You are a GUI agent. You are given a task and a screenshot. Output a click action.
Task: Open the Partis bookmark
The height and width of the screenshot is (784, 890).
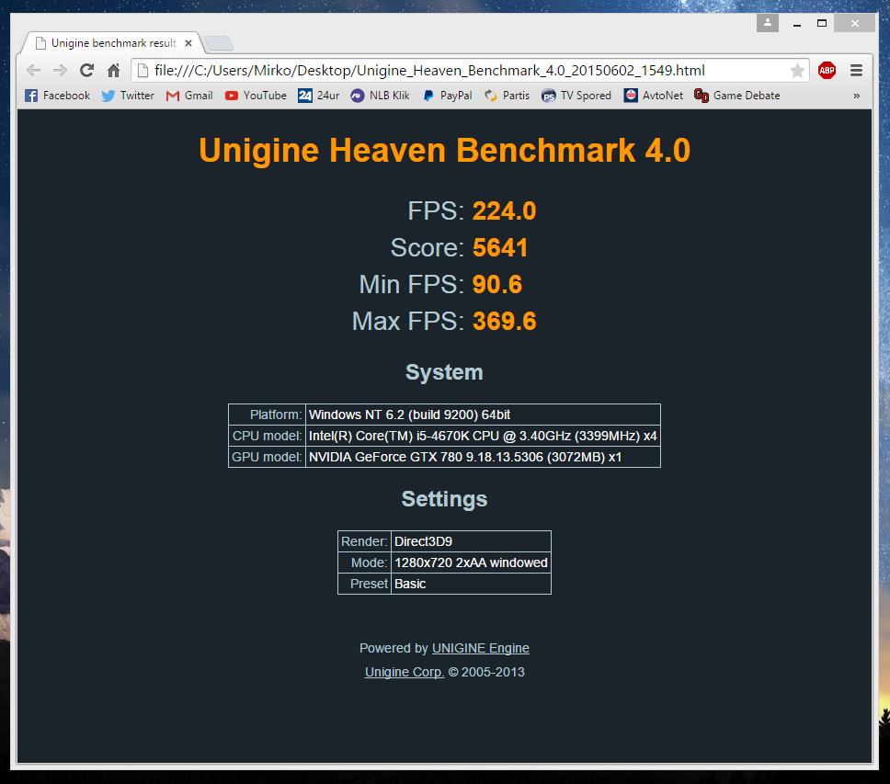tap(507, 96)
